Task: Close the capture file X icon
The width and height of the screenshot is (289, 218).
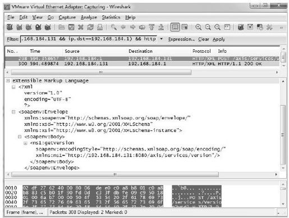Action: pyautogui.click(x=81, y=28)
